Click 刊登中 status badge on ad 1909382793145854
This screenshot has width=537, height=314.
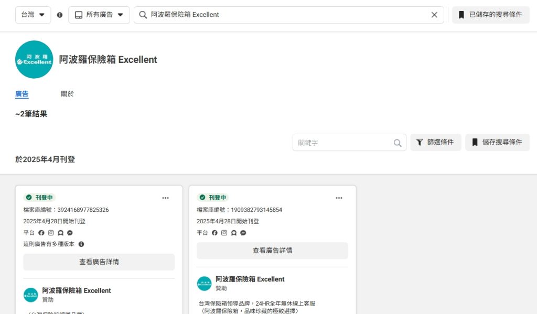point(213,198)
